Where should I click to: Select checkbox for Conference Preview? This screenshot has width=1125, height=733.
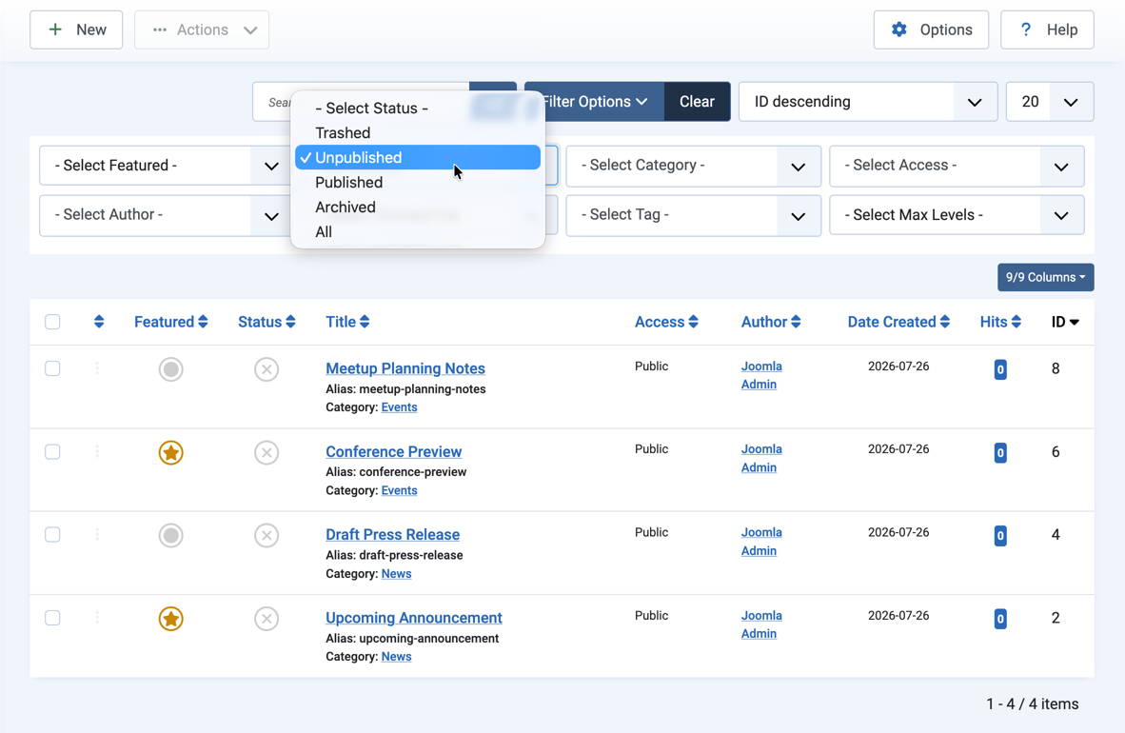point(52,451)
